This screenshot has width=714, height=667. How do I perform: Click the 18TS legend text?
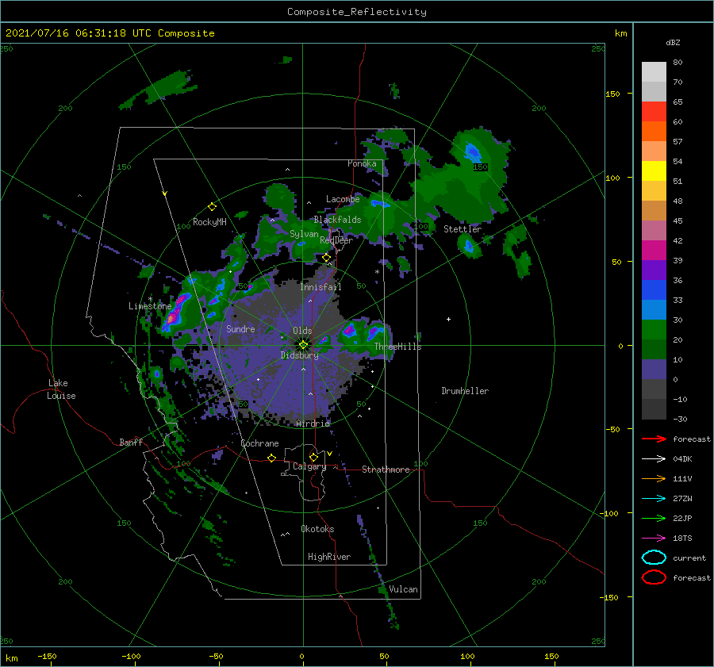click(682, 539)
